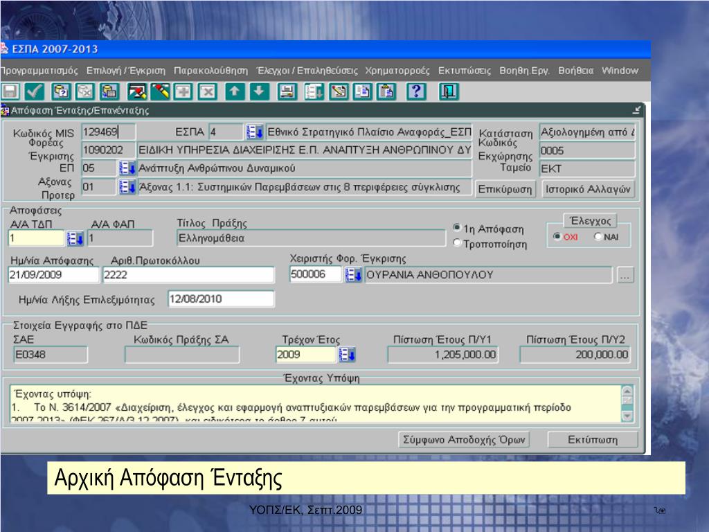Open the Προγραμματισμός menu
This screenshot has height=532, width=709.
click(x=39, y=71)
